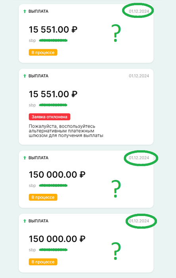
Task: Click uncircled date on rejected payout card
Action: tap(139, 76)
